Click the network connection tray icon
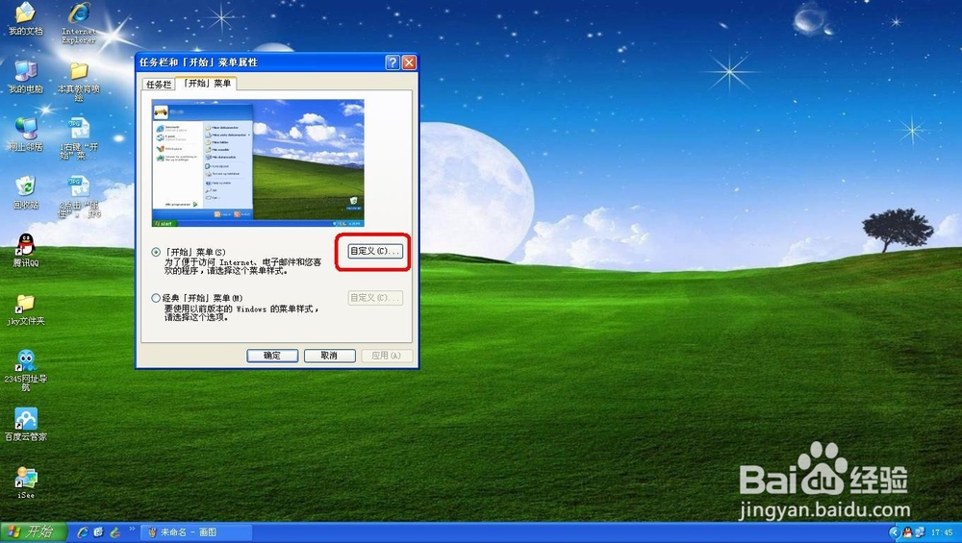962x543 pixels. (x=920, y=532)
